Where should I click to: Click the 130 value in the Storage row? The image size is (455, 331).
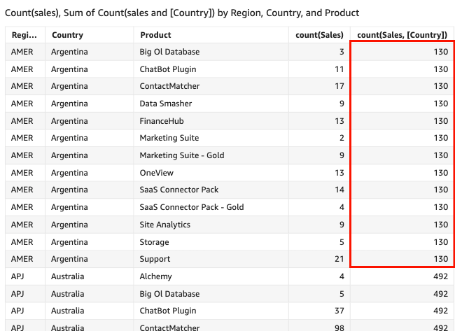(440, 242)
